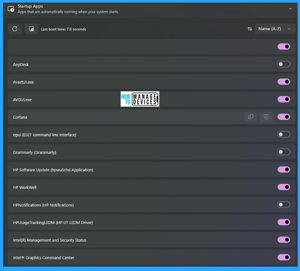Viewport: 300px width, 271px height.
Task: Enable Grammarly startup toggle
Action: [284, 152]
